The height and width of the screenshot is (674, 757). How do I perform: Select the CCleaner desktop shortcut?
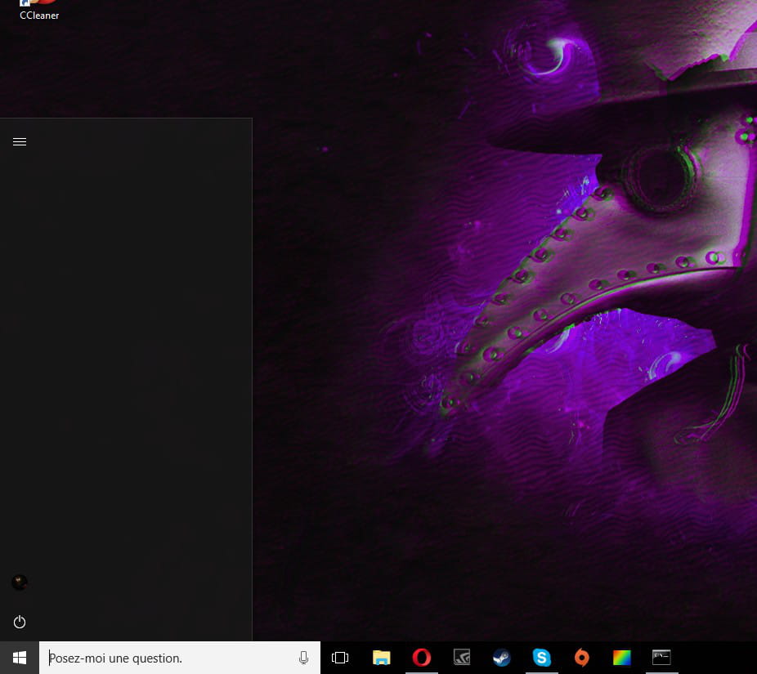point(38,11)
